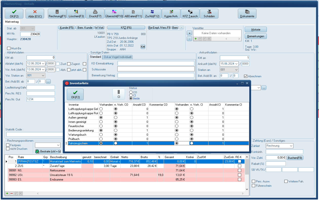
Task: Open the Zahlart Rechnung dropdown
Action: coord(291,146)
